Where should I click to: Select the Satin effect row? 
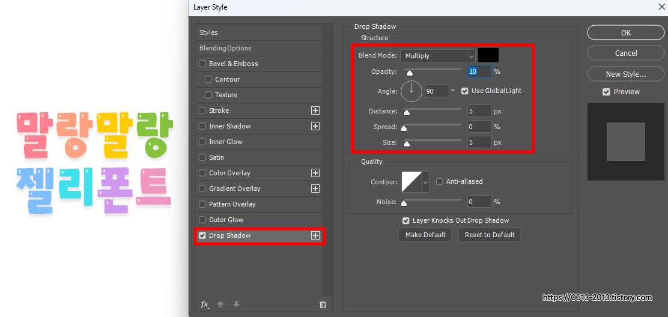click(258, 157)
